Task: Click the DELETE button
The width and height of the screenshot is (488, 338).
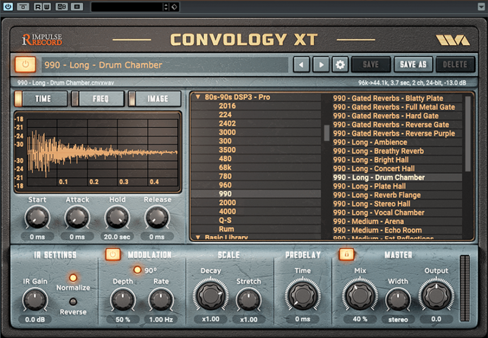Action: (x=455, y=64)
